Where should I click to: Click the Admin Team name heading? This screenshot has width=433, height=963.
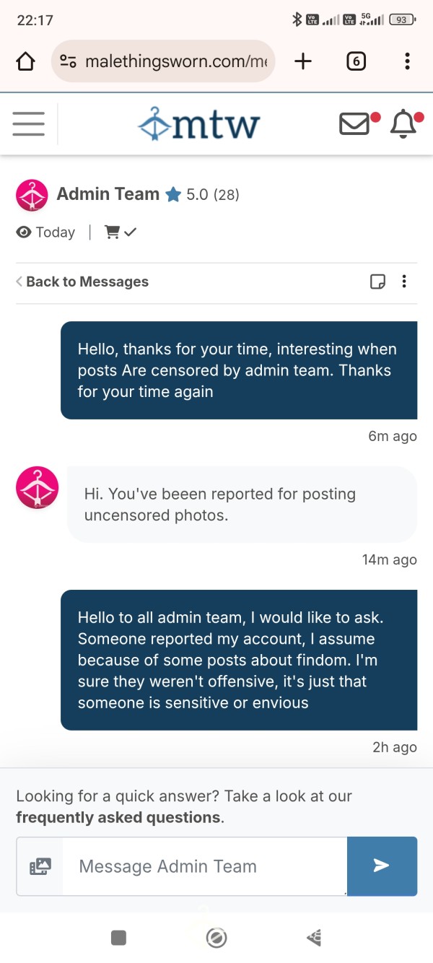pos(108,194)
